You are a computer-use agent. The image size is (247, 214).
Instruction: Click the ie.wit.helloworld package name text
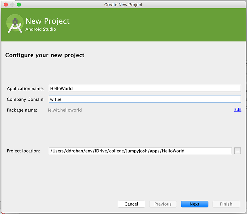pyautogui.click(x=65, y=110)
